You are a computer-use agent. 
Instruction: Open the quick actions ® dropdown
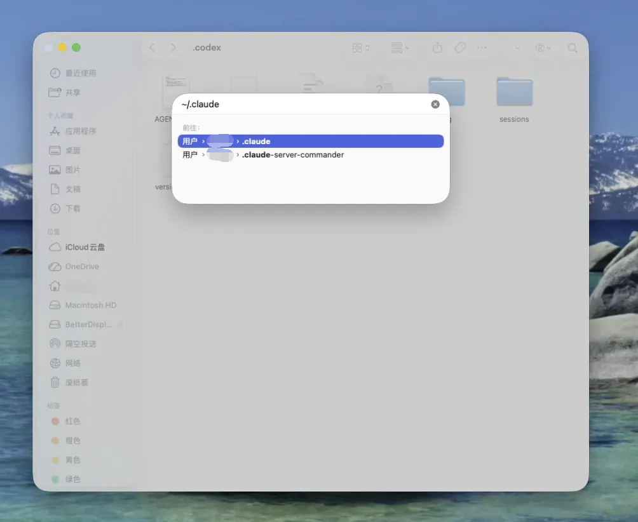point(542,48)
